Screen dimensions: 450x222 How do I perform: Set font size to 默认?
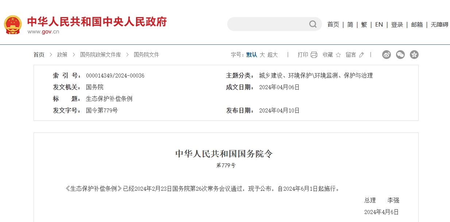click(251, 55)
